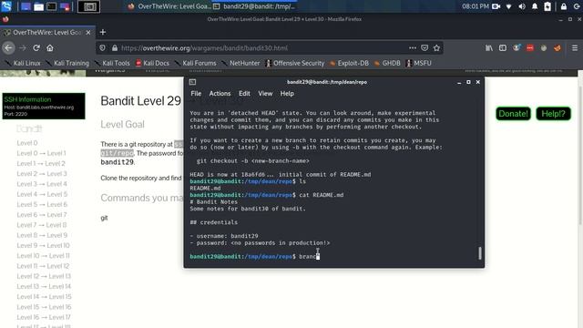Open the terminal Actions menu
The height and width of the screenshot is (328, 583).
pos(220,94)
